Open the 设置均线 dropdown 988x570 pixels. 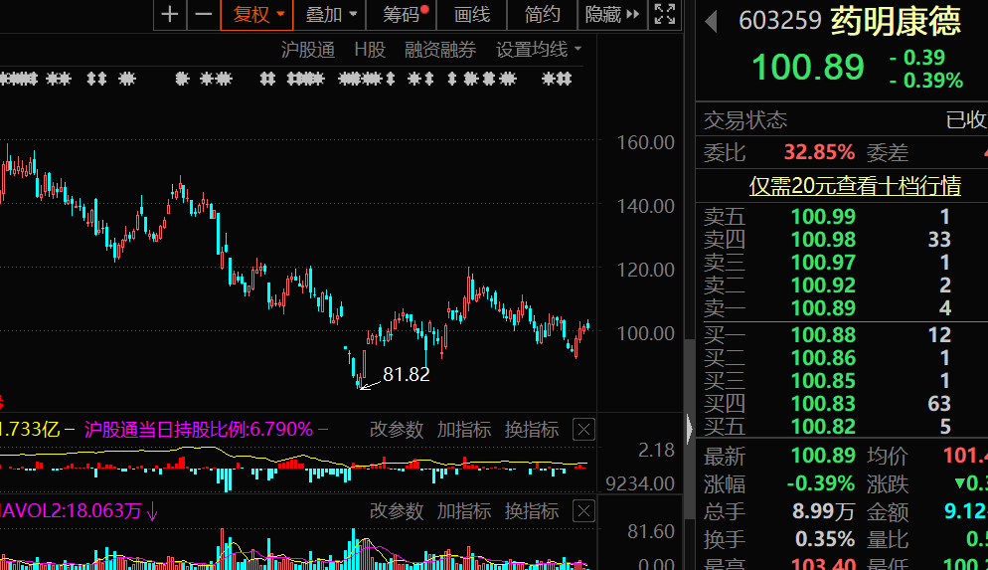(x=539, y=50)
